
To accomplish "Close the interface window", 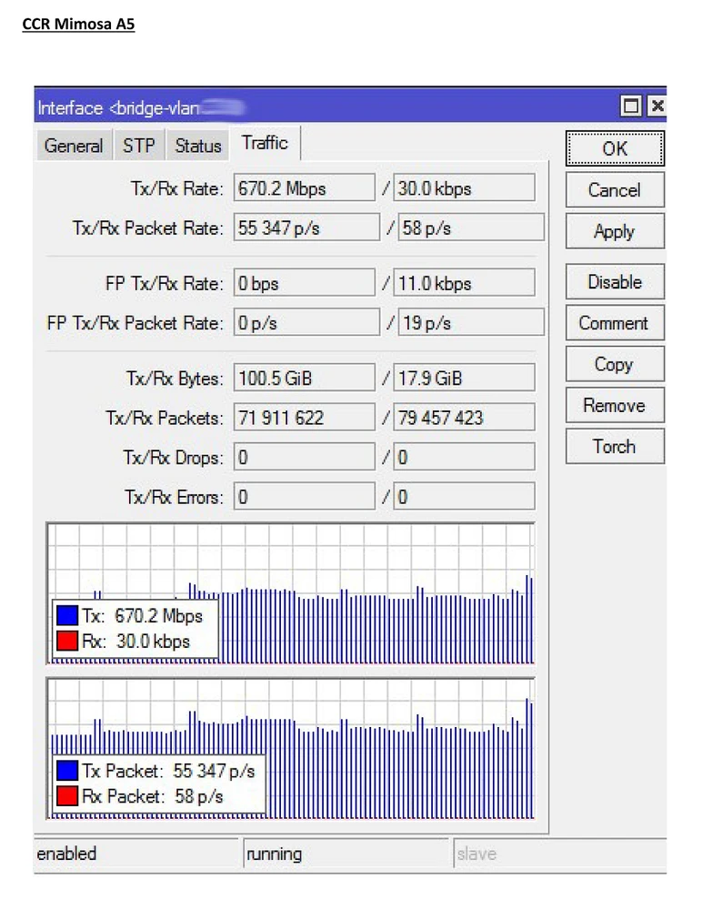I will pos(657,106).
